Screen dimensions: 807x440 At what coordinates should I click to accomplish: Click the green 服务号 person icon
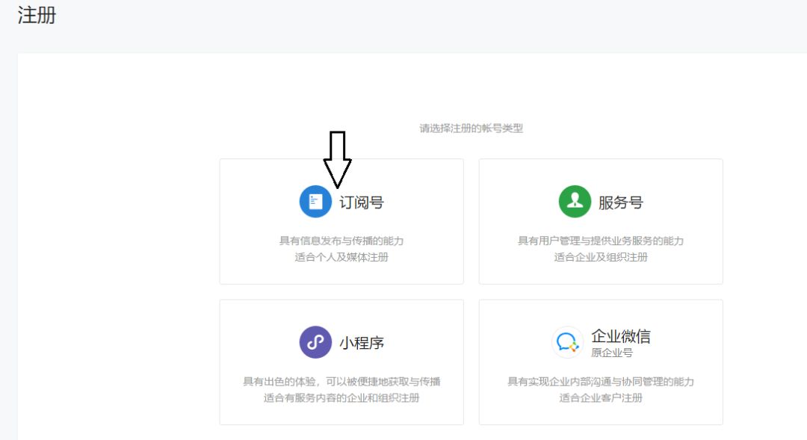(575, 201)
